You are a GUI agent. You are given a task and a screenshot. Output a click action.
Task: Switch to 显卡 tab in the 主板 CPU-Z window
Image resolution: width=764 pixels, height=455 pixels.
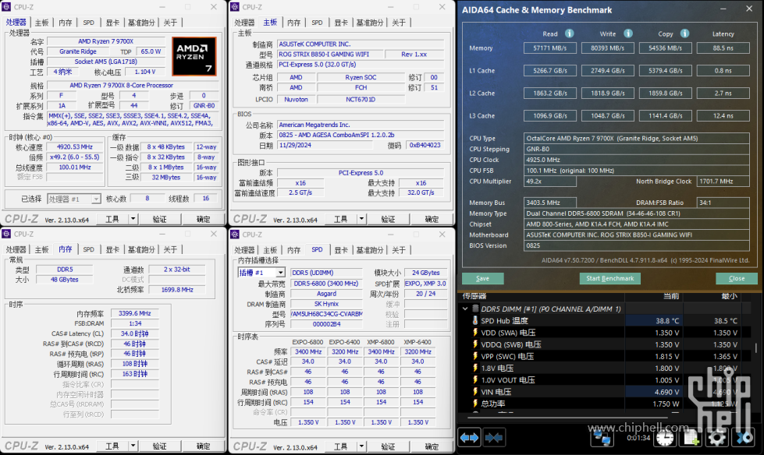point(341,23)
